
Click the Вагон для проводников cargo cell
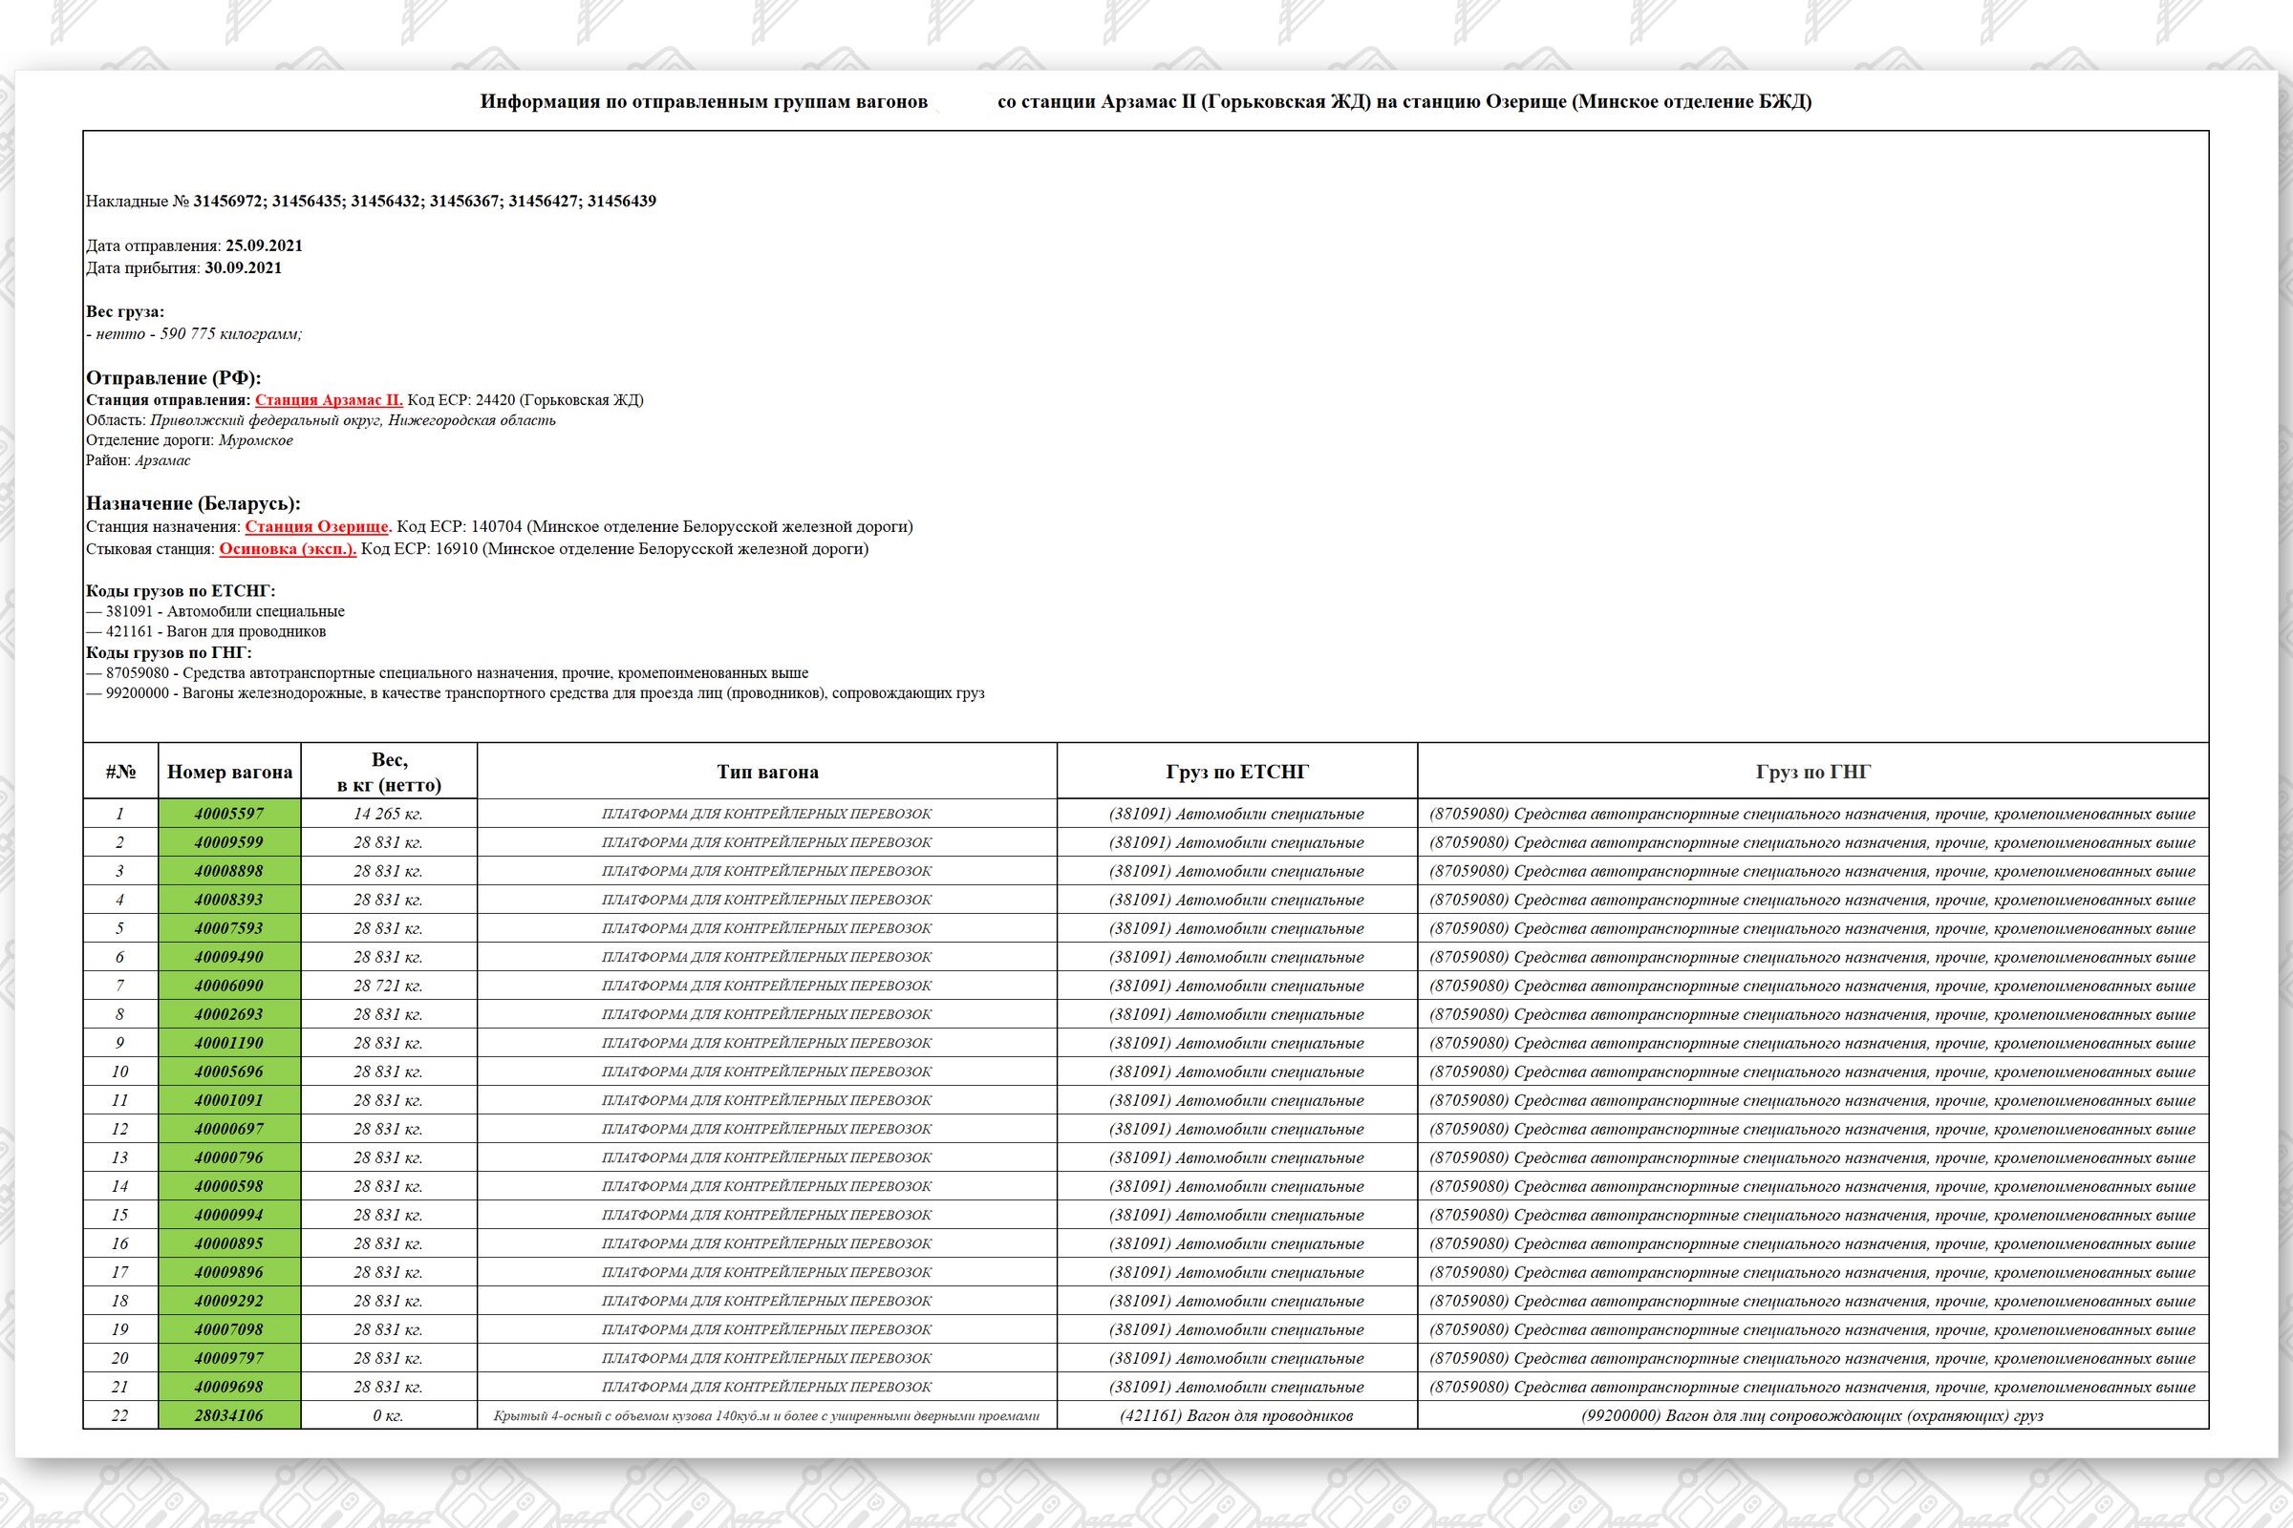point(1236,1415)
